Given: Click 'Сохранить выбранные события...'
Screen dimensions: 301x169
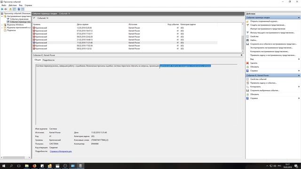Looking at the screenshot, I should pos(265,91).
